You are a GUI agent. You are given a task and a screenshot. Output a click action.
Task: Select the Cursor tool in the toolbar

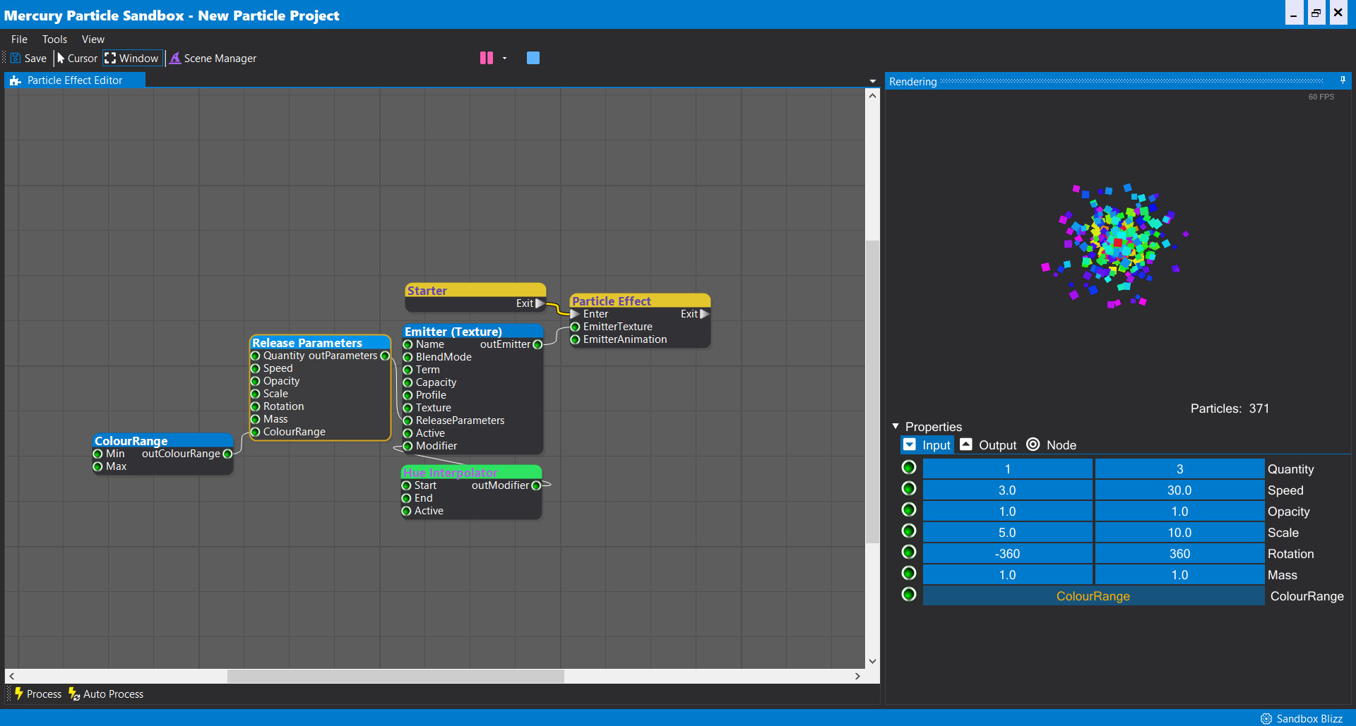pos(77,59)
